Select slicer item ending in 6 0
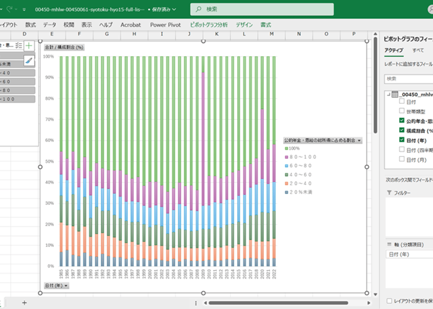Image resolution: width=433 pixels, height=309 pixels. pos(17,81)
